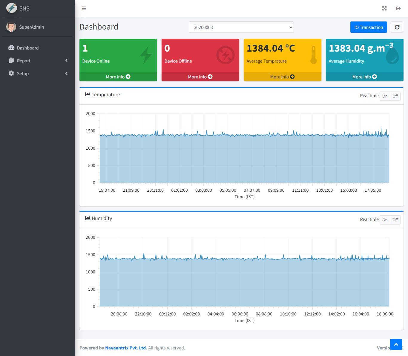Click the Temperature chart plot area
Screen dimensions: 408x356
point(244,148)
